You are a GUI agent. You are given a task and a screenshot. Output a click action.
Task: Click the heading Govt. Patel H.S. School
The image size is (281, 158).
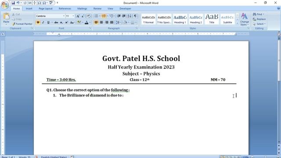[141, 58]
